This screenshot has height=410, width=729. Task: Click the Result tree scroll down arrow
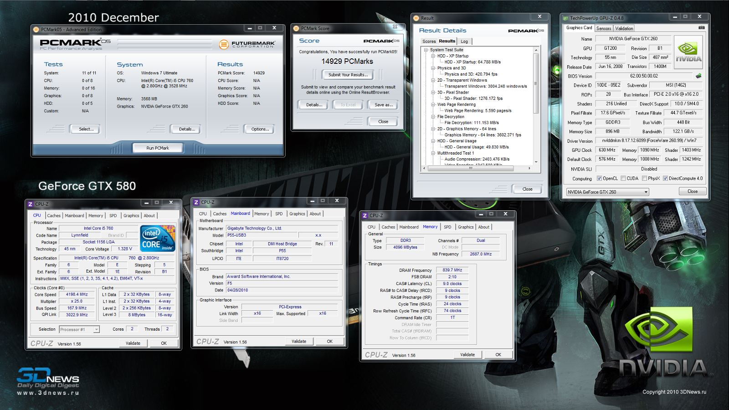(536, 162)
